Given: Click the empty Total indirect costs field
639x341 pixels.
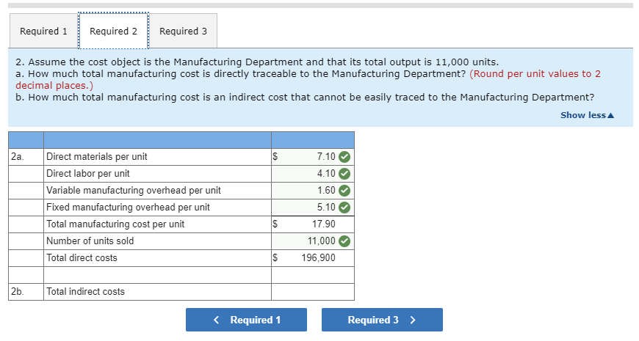Looking at the screenshot, I should (313, 292).
